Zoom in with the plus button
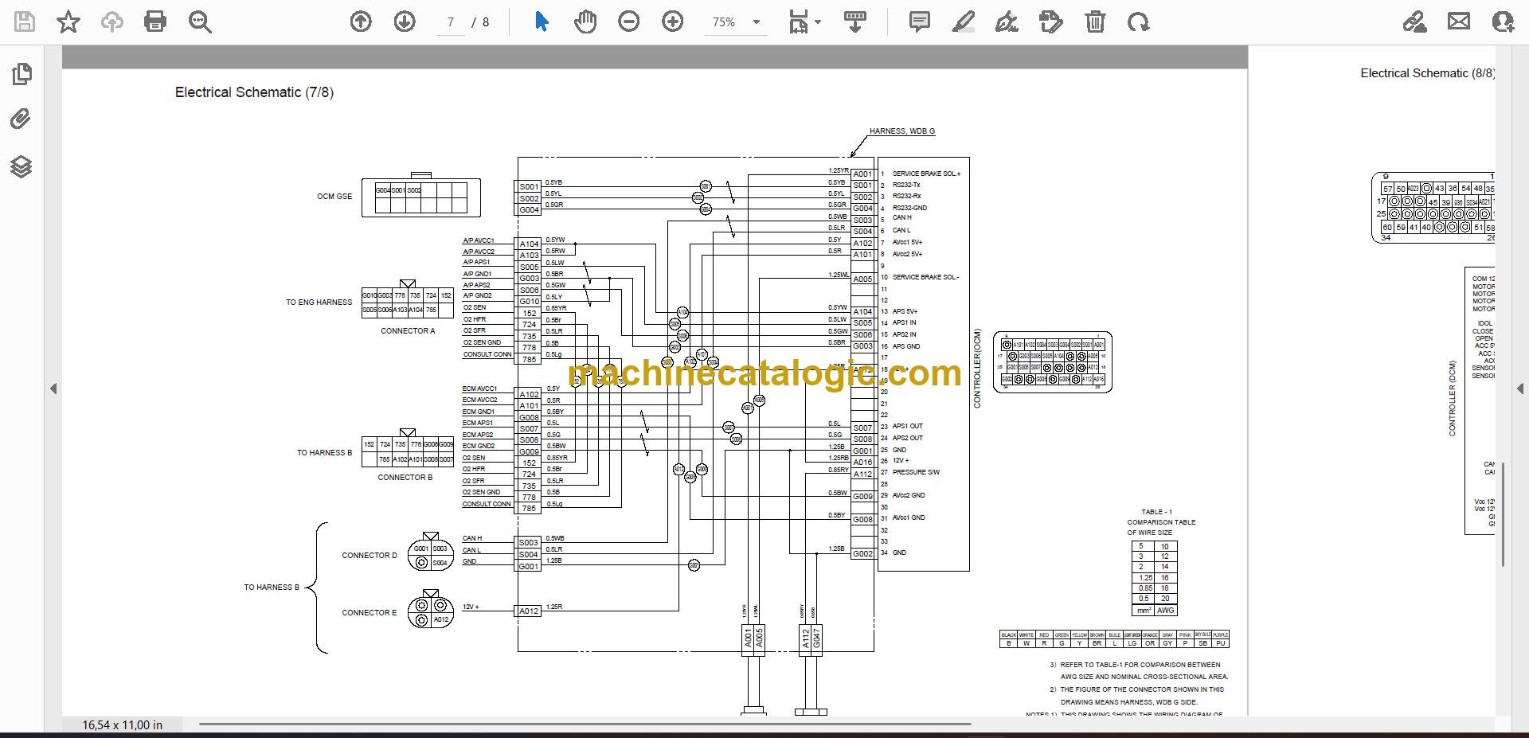 pyautogui.click(x=673, y=21)
